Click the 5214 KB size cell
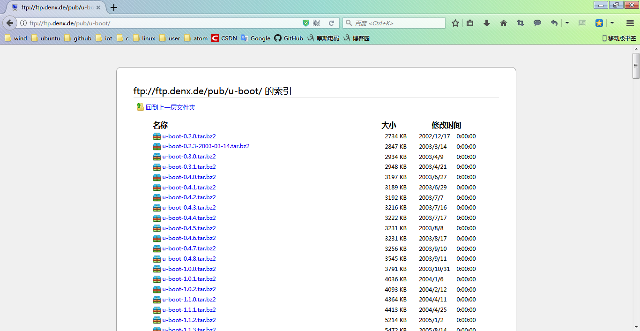This screenshot has width=640, height=331. (396, 320)
